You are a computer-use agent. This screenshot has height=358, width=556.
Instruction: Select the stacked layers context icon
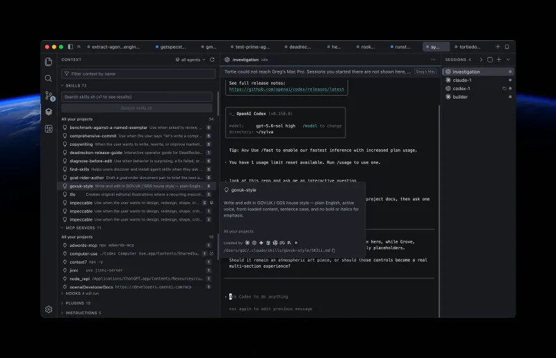pos(49,112)
